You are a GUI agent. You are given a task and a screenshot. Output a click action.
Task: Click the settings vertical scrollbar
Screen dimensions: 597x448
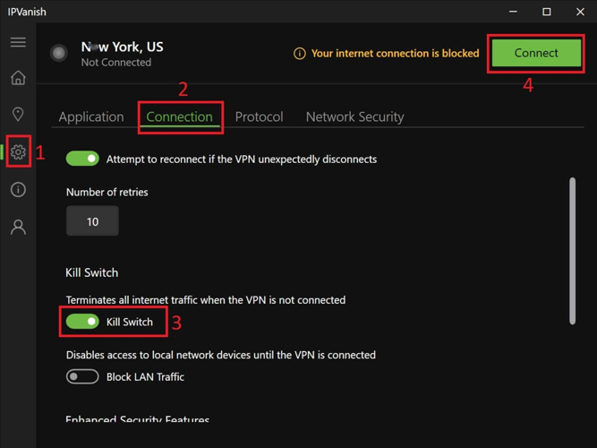[573, 251]
